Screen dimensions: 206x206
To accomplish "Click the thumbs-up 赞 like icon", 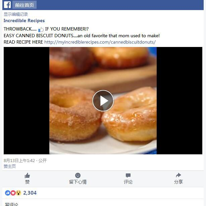I will 27,175.
